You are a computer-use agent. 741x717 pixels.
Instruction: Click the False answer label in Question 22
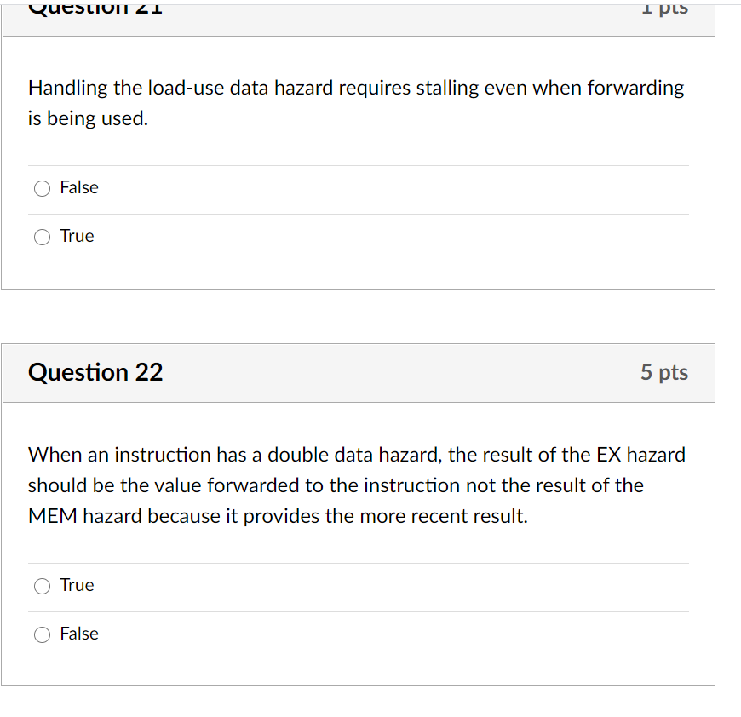coord(79,634)
